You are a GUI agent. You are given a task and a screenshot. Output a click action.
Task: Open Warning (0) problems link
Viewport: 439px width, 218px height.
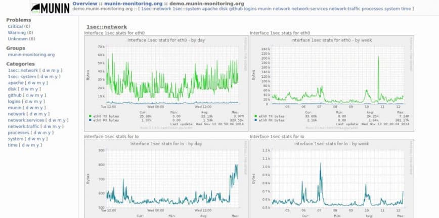click(x=19, y=32)
